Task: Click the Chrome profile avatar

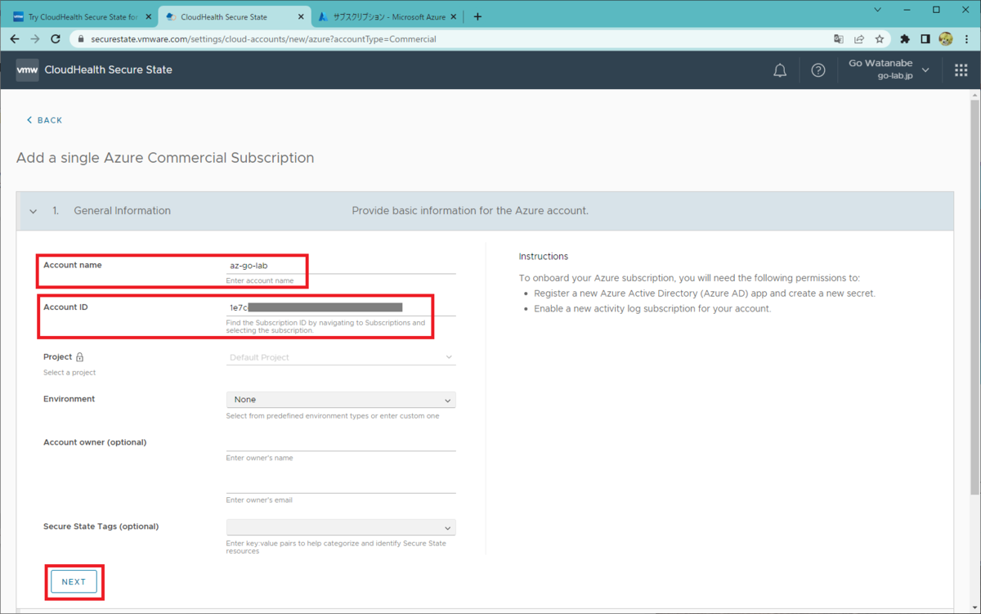Action: click(x=946, y=38)
